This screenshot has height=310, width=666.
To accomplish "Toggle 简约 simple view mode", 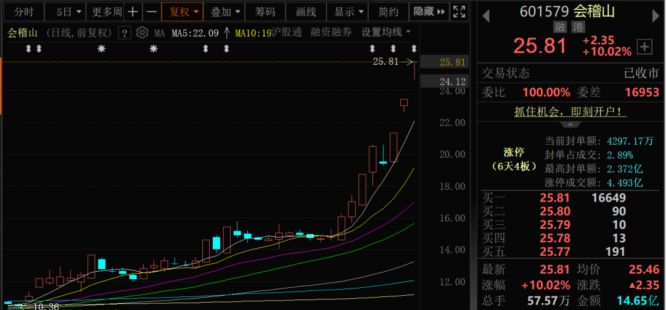I will tap(388, 12).
